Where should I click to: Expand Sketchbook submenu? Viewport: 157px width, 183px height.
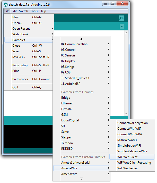point(29,34)
